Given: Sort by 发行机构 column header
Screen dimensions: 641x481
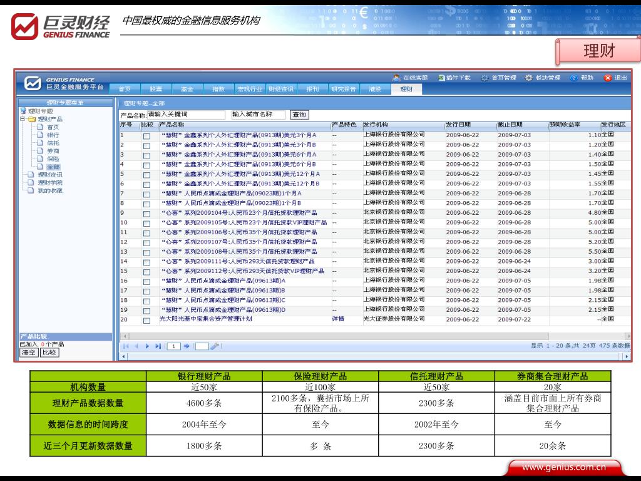Looking at the screenshot, I should [x=403, y=125].
